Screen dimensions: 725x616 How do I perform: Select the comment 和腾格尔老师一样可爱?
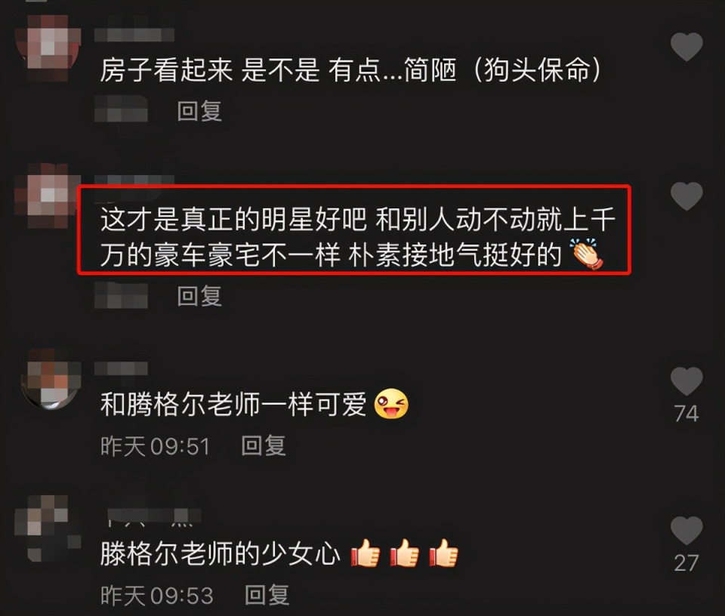[255, 404]
